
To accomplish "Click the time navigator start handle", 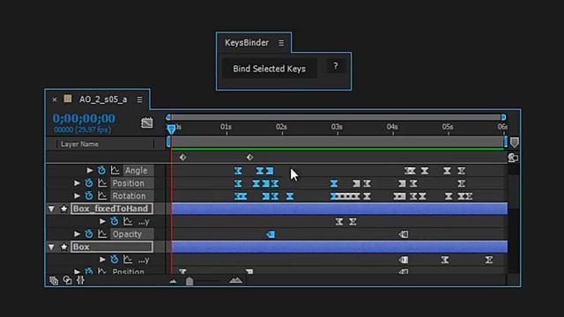I will 168,117.
